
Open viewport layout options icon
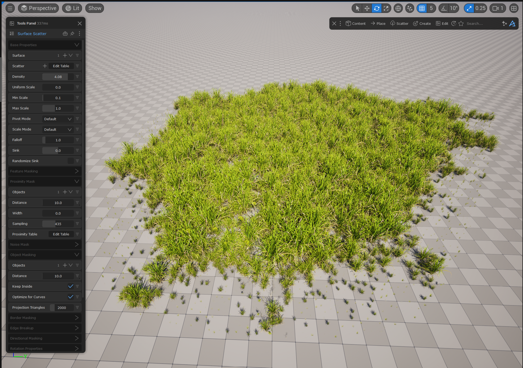pyautogui.click(x=514, y=8)
